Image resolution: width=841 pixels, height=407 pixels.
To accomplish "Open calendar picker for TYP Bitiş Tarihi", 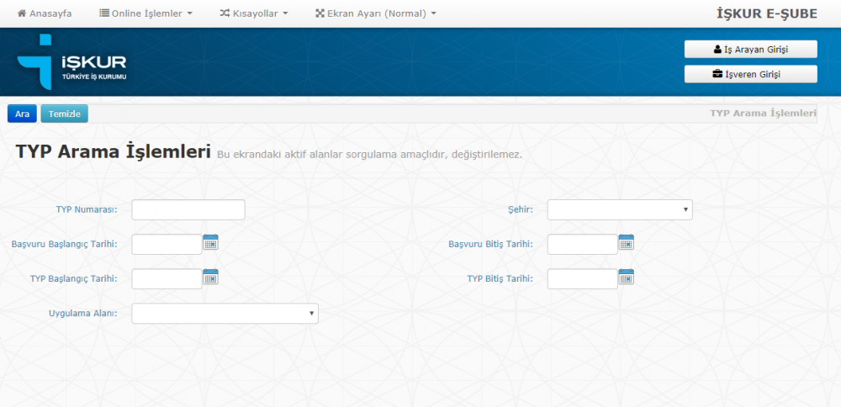I will pyautogui.click(x=626, y=277).
